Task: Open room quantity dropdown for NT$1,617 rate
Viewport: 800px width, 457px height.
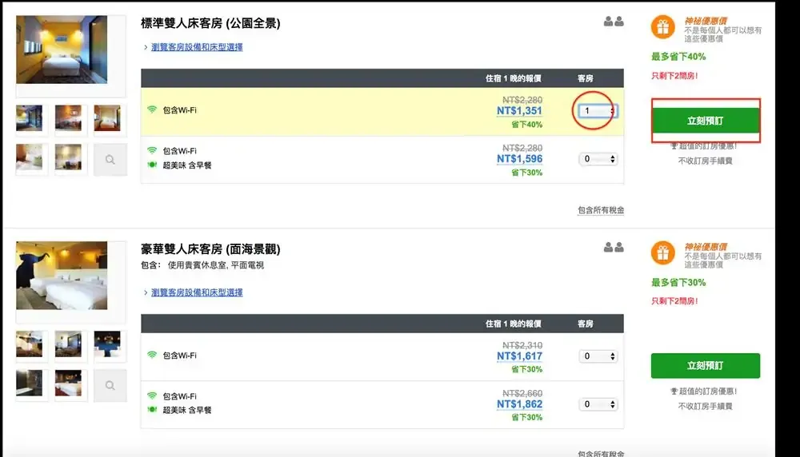Action: 599,356
